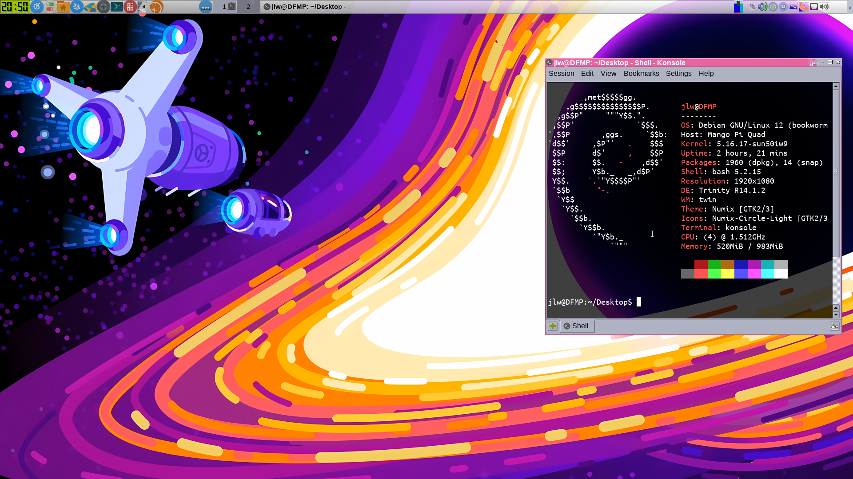
Task: Open the solitaire spade card icon
Action: click(143, 7)
